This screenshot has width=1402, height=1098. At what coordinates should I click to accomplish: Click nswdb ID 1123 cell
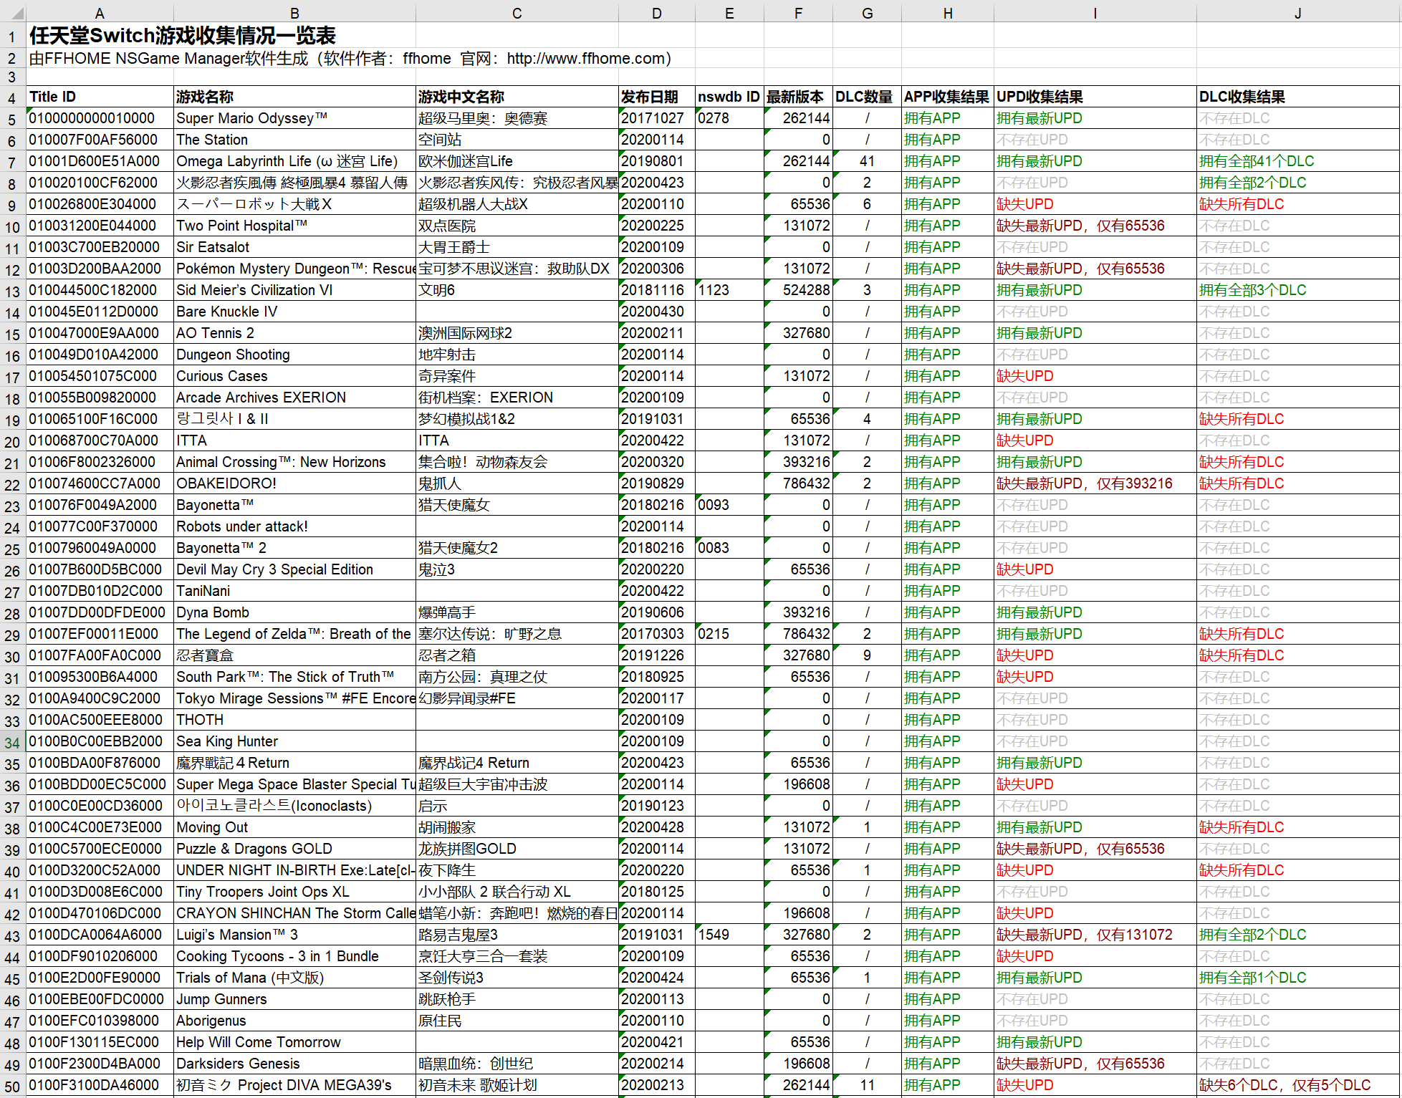click(x=729, y=290)
